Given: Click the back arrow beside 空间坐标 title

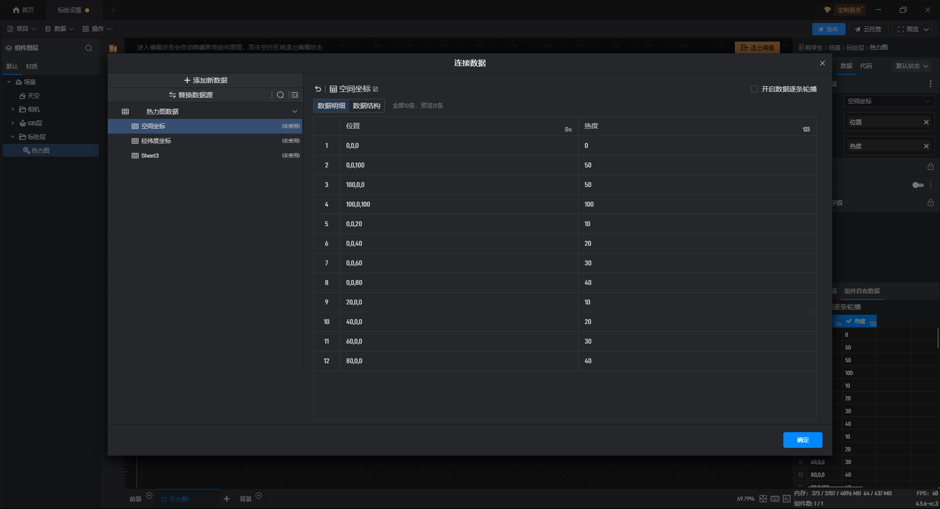Looking at the screenshot, I should (x=318, y=89).
